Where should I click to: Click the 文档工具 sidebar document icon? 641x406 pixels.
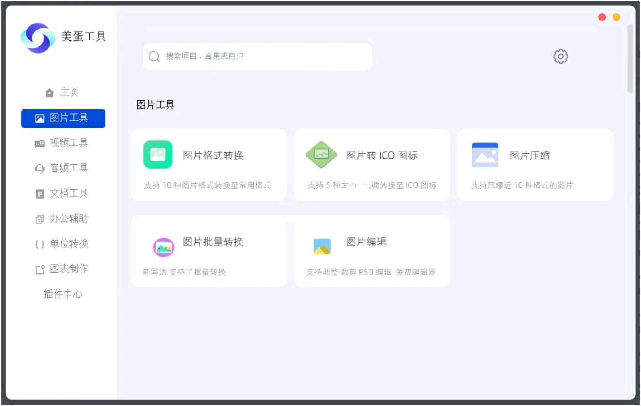tap(39, 193)
